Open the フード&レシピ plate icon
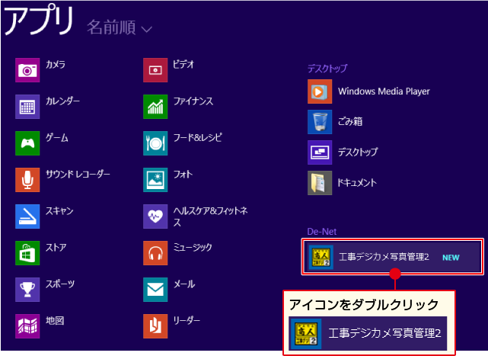The image size is (488, 356). click(x=155, y=143)
